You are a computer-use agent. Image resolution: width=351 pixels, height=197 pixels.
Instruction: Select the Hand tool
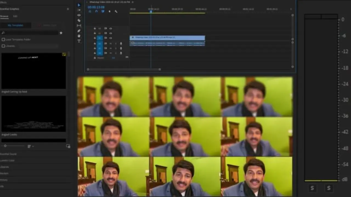coord(79,36)
